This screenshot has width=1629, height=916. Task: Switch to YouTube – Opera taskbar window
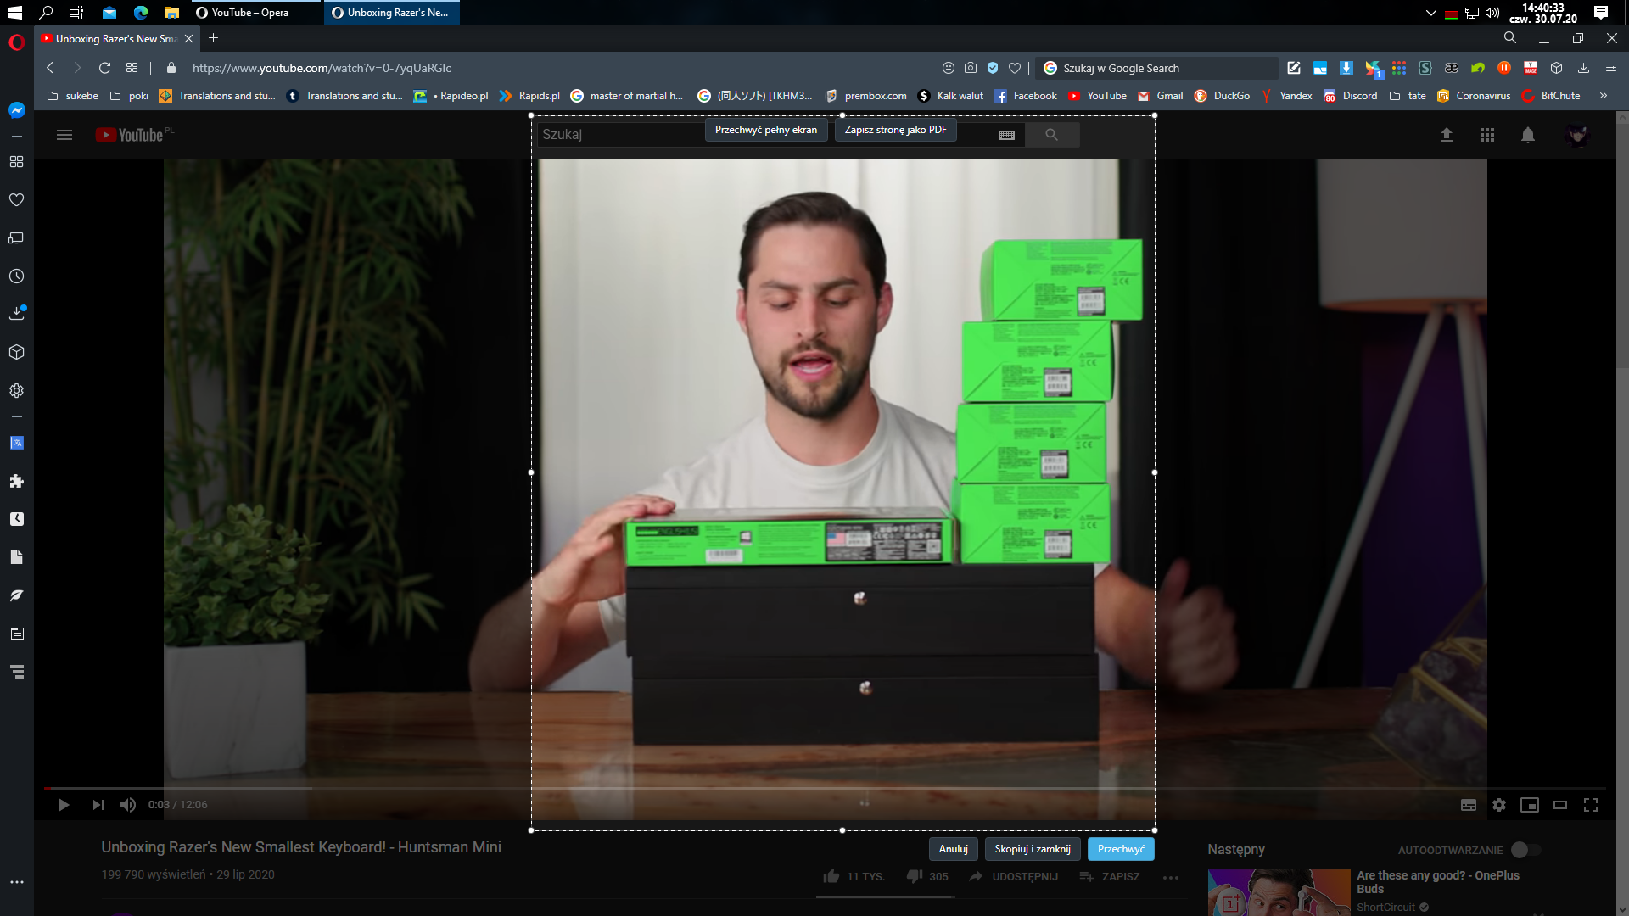[x=255, y=13]
